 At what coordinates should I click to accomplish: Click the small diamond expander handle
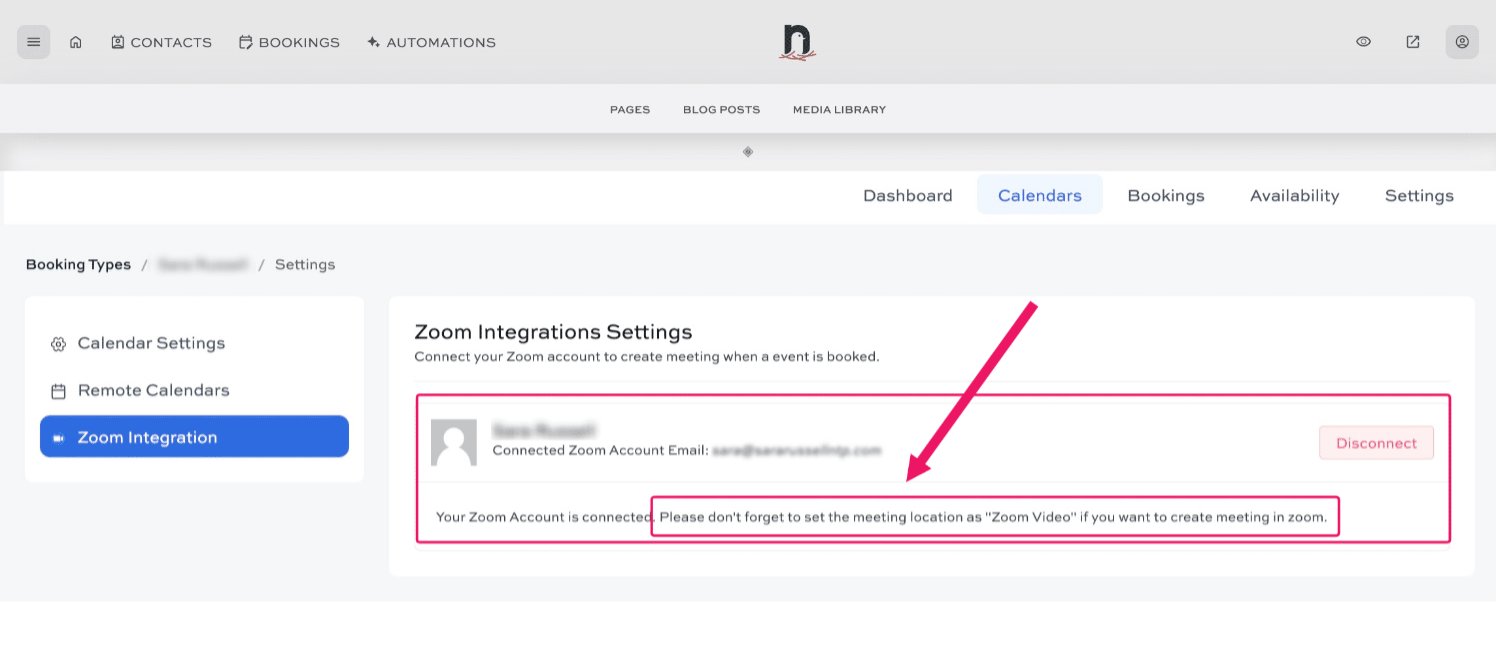click(x=748, y=152)
